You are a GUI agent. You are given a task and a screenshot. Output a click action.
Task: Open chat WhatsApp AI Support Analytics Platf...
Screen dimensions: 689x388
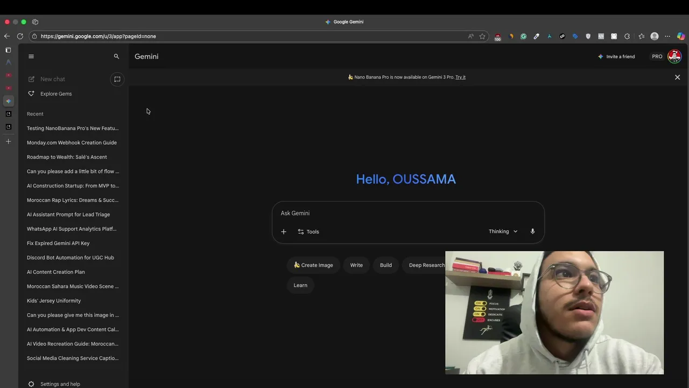pos(73,229)
